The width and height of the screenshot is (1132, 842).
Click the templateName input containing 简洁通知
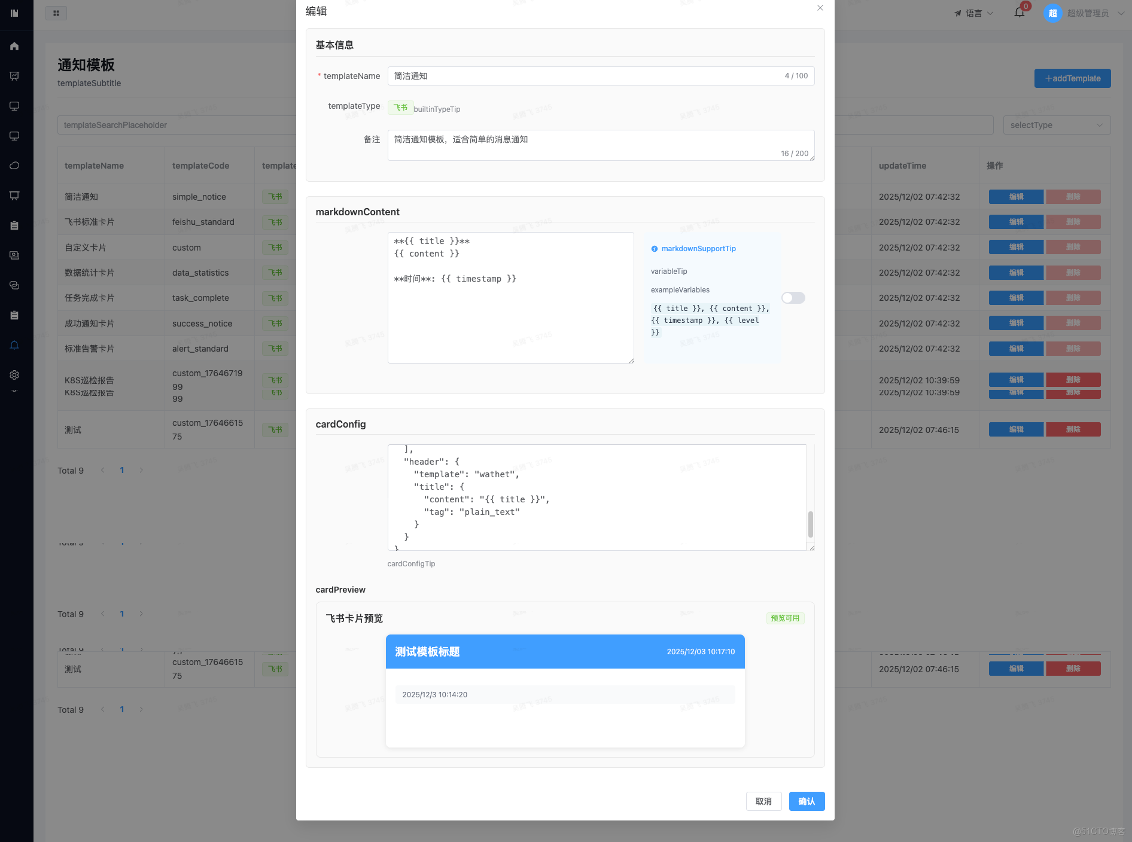(601, 76)
